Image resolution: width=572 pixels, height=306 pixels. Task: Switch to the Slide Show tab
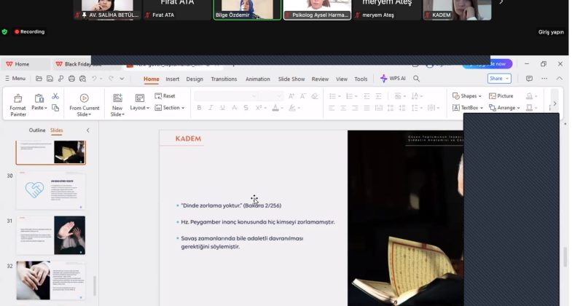291,79
